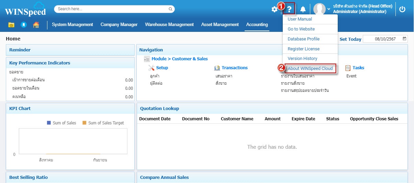
Task: Open the calendar picker beside the date
Action: pos(404,39)
